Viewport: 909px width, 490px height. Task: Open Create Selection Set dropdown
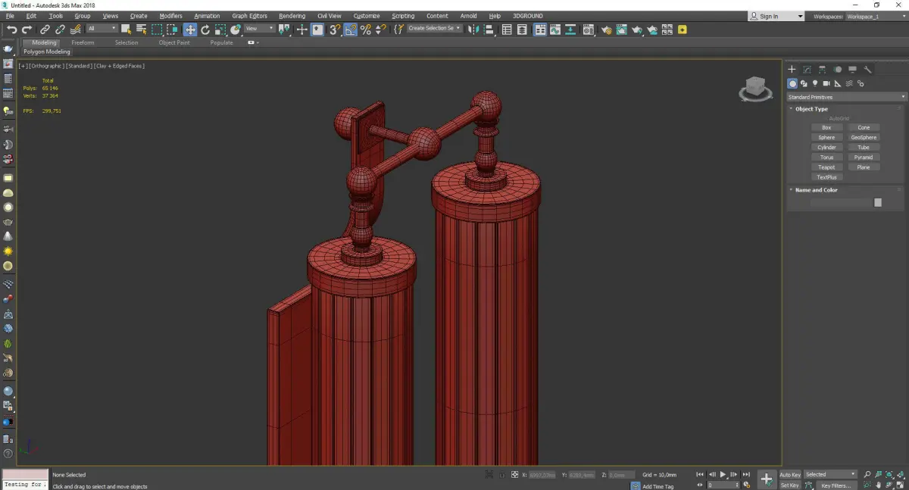[x=434, y=29]
